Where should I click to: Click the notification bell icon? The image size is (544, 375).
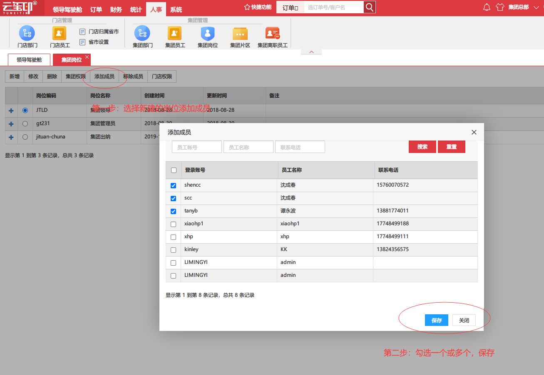487,7
